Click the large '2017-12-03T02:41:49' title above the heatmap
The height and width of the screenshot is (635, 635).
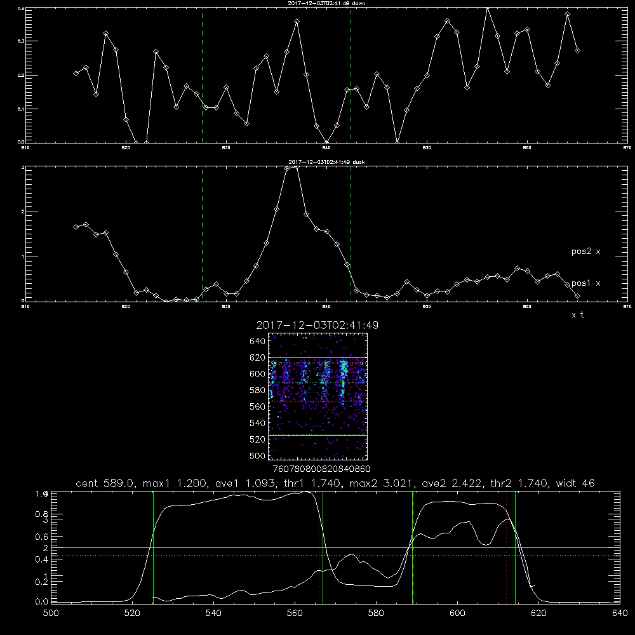click(x=317, y=325)
